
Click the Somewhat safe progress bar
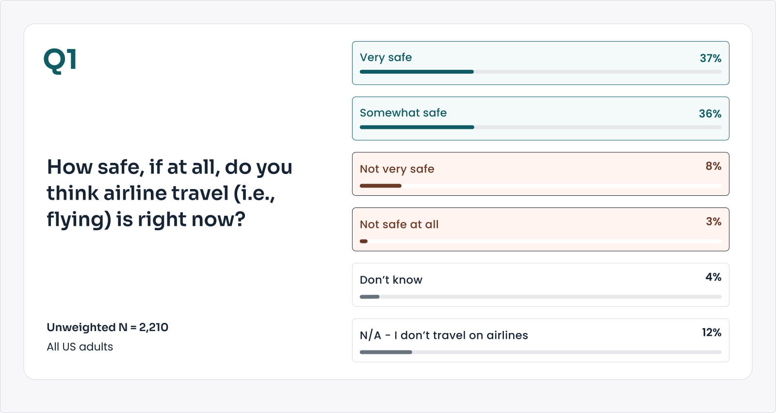click(540, 127)
